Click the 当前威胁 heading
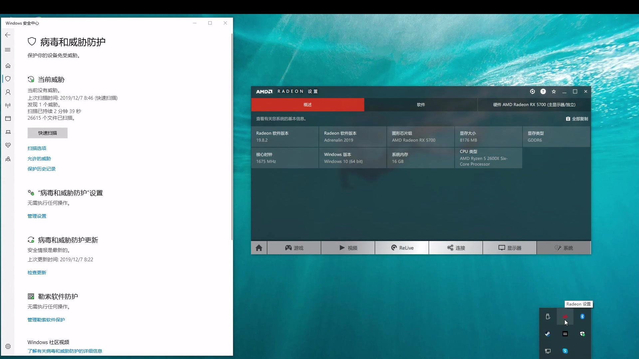 tap(51, 79)
